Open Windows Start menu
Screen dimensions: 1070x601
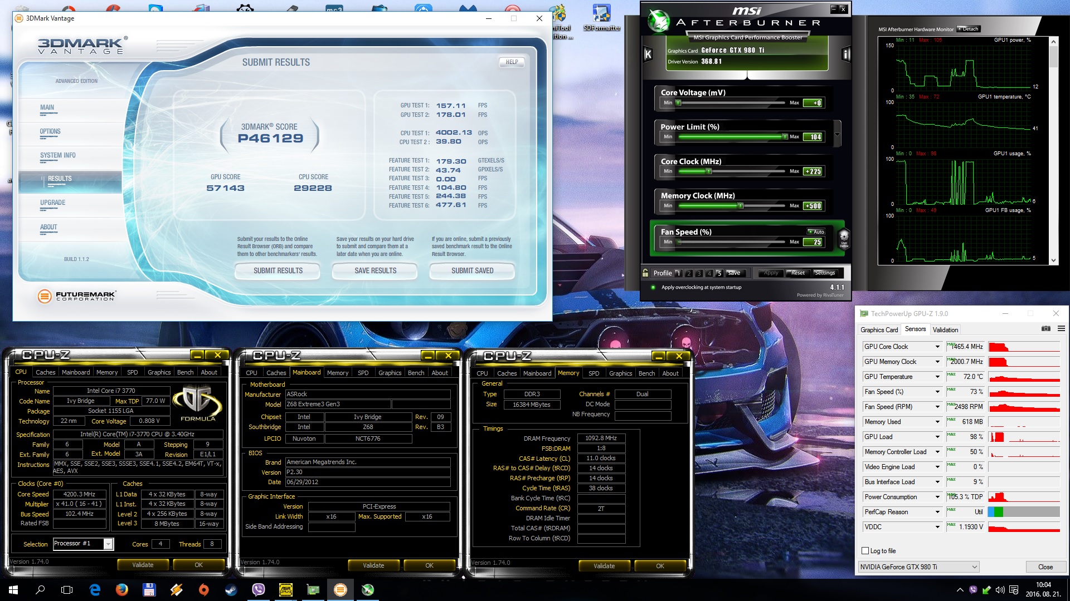click(13, 589)
